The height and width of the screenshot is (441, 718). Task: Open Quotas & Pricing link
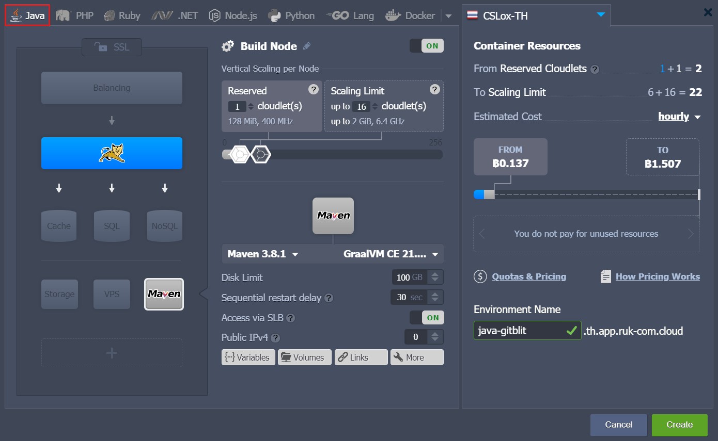click(529, 276)
